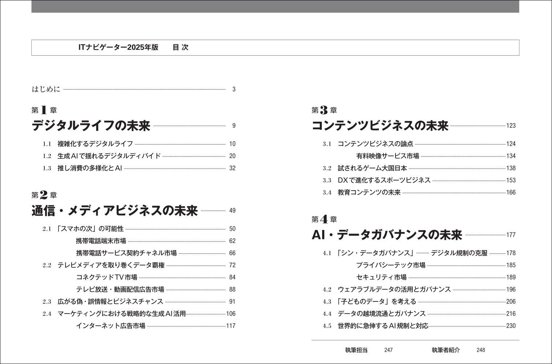The height and width of the screenshot is (364, 552).
Task: Open chapter 4 title AI・データガバナンスの未来
Action: click(x=387, y=235)
